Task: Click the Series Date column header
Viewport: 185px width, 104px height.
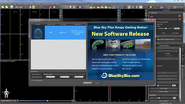Action: [x=63, y=24]
